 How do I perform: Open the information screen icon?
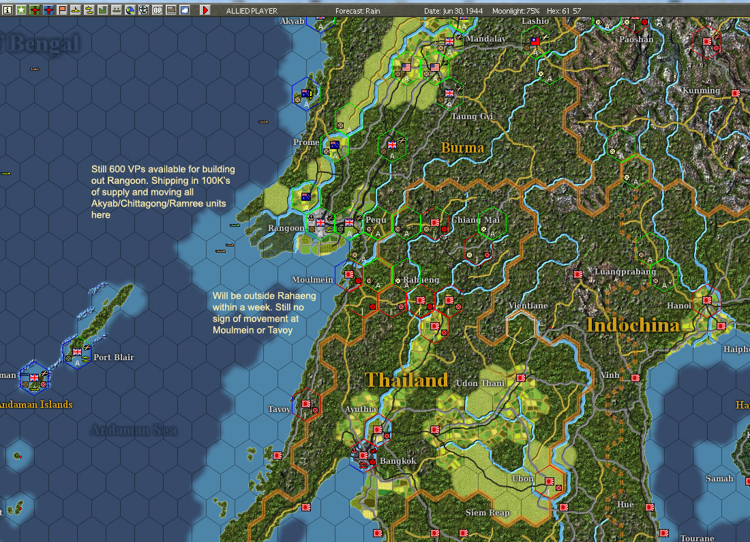tap(7, 10)
